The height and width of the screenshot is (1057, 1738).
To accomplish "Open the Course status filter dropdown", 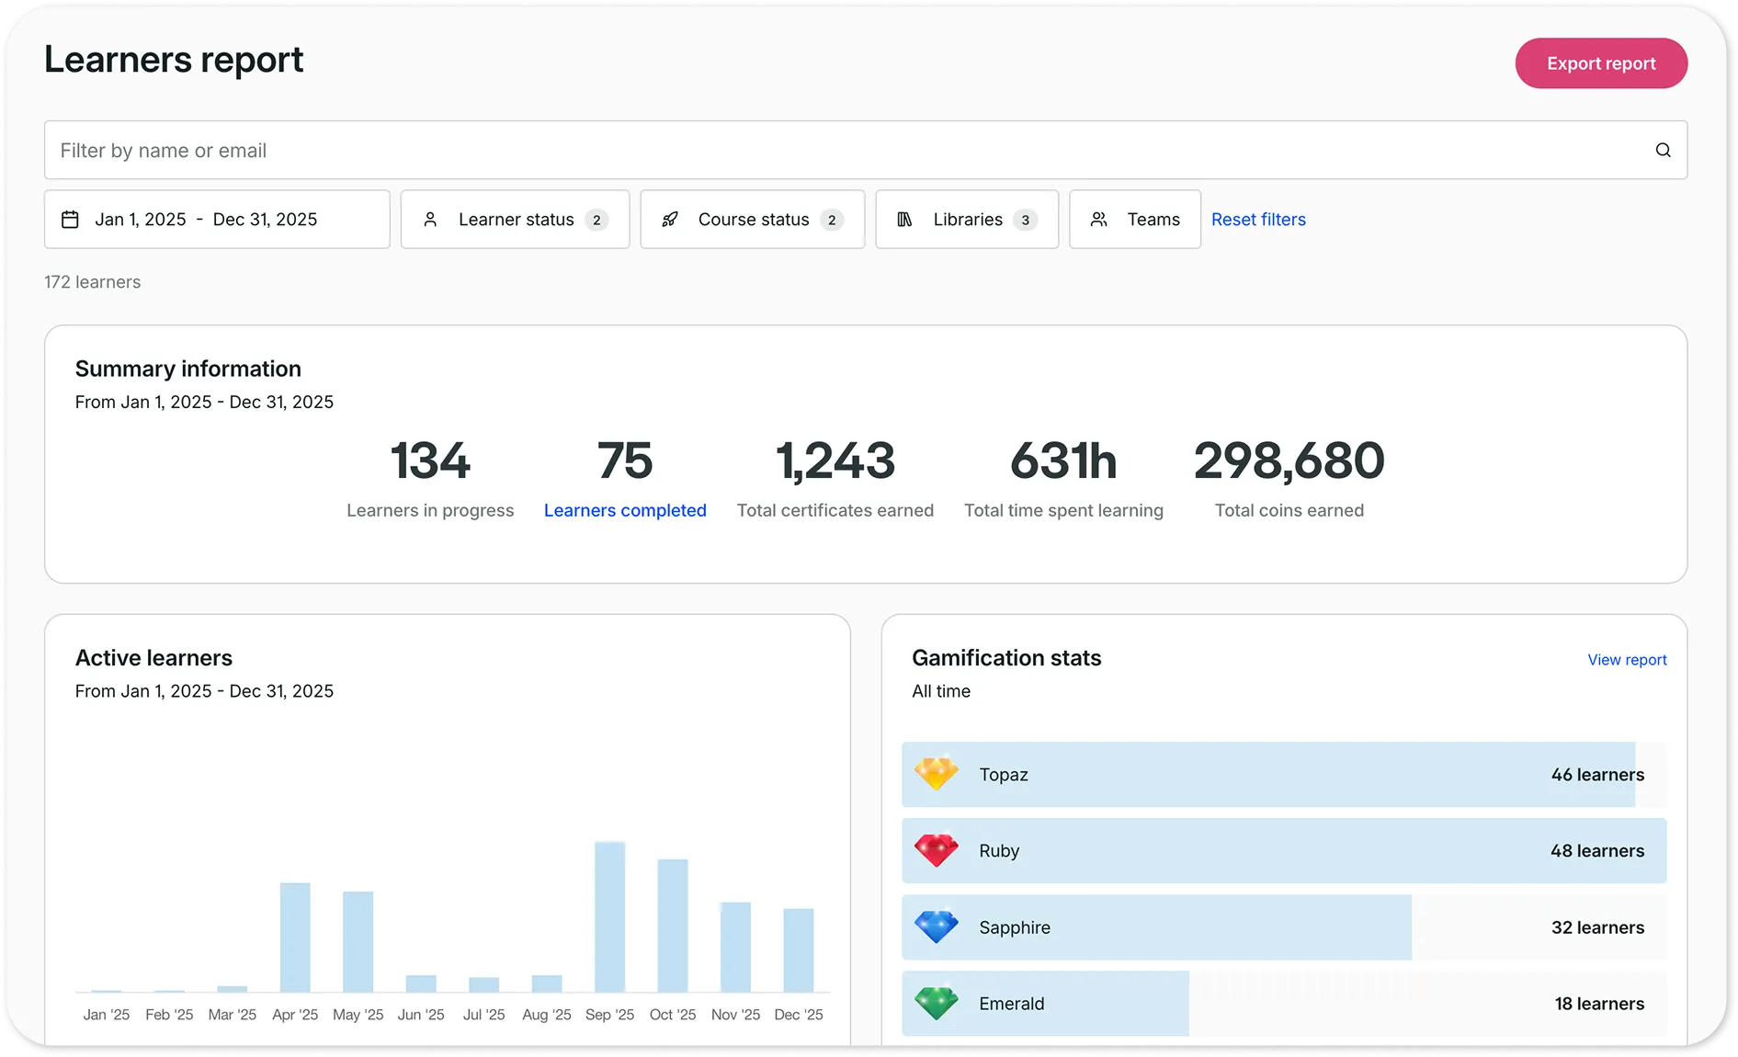I will click(x=753, y=220).
